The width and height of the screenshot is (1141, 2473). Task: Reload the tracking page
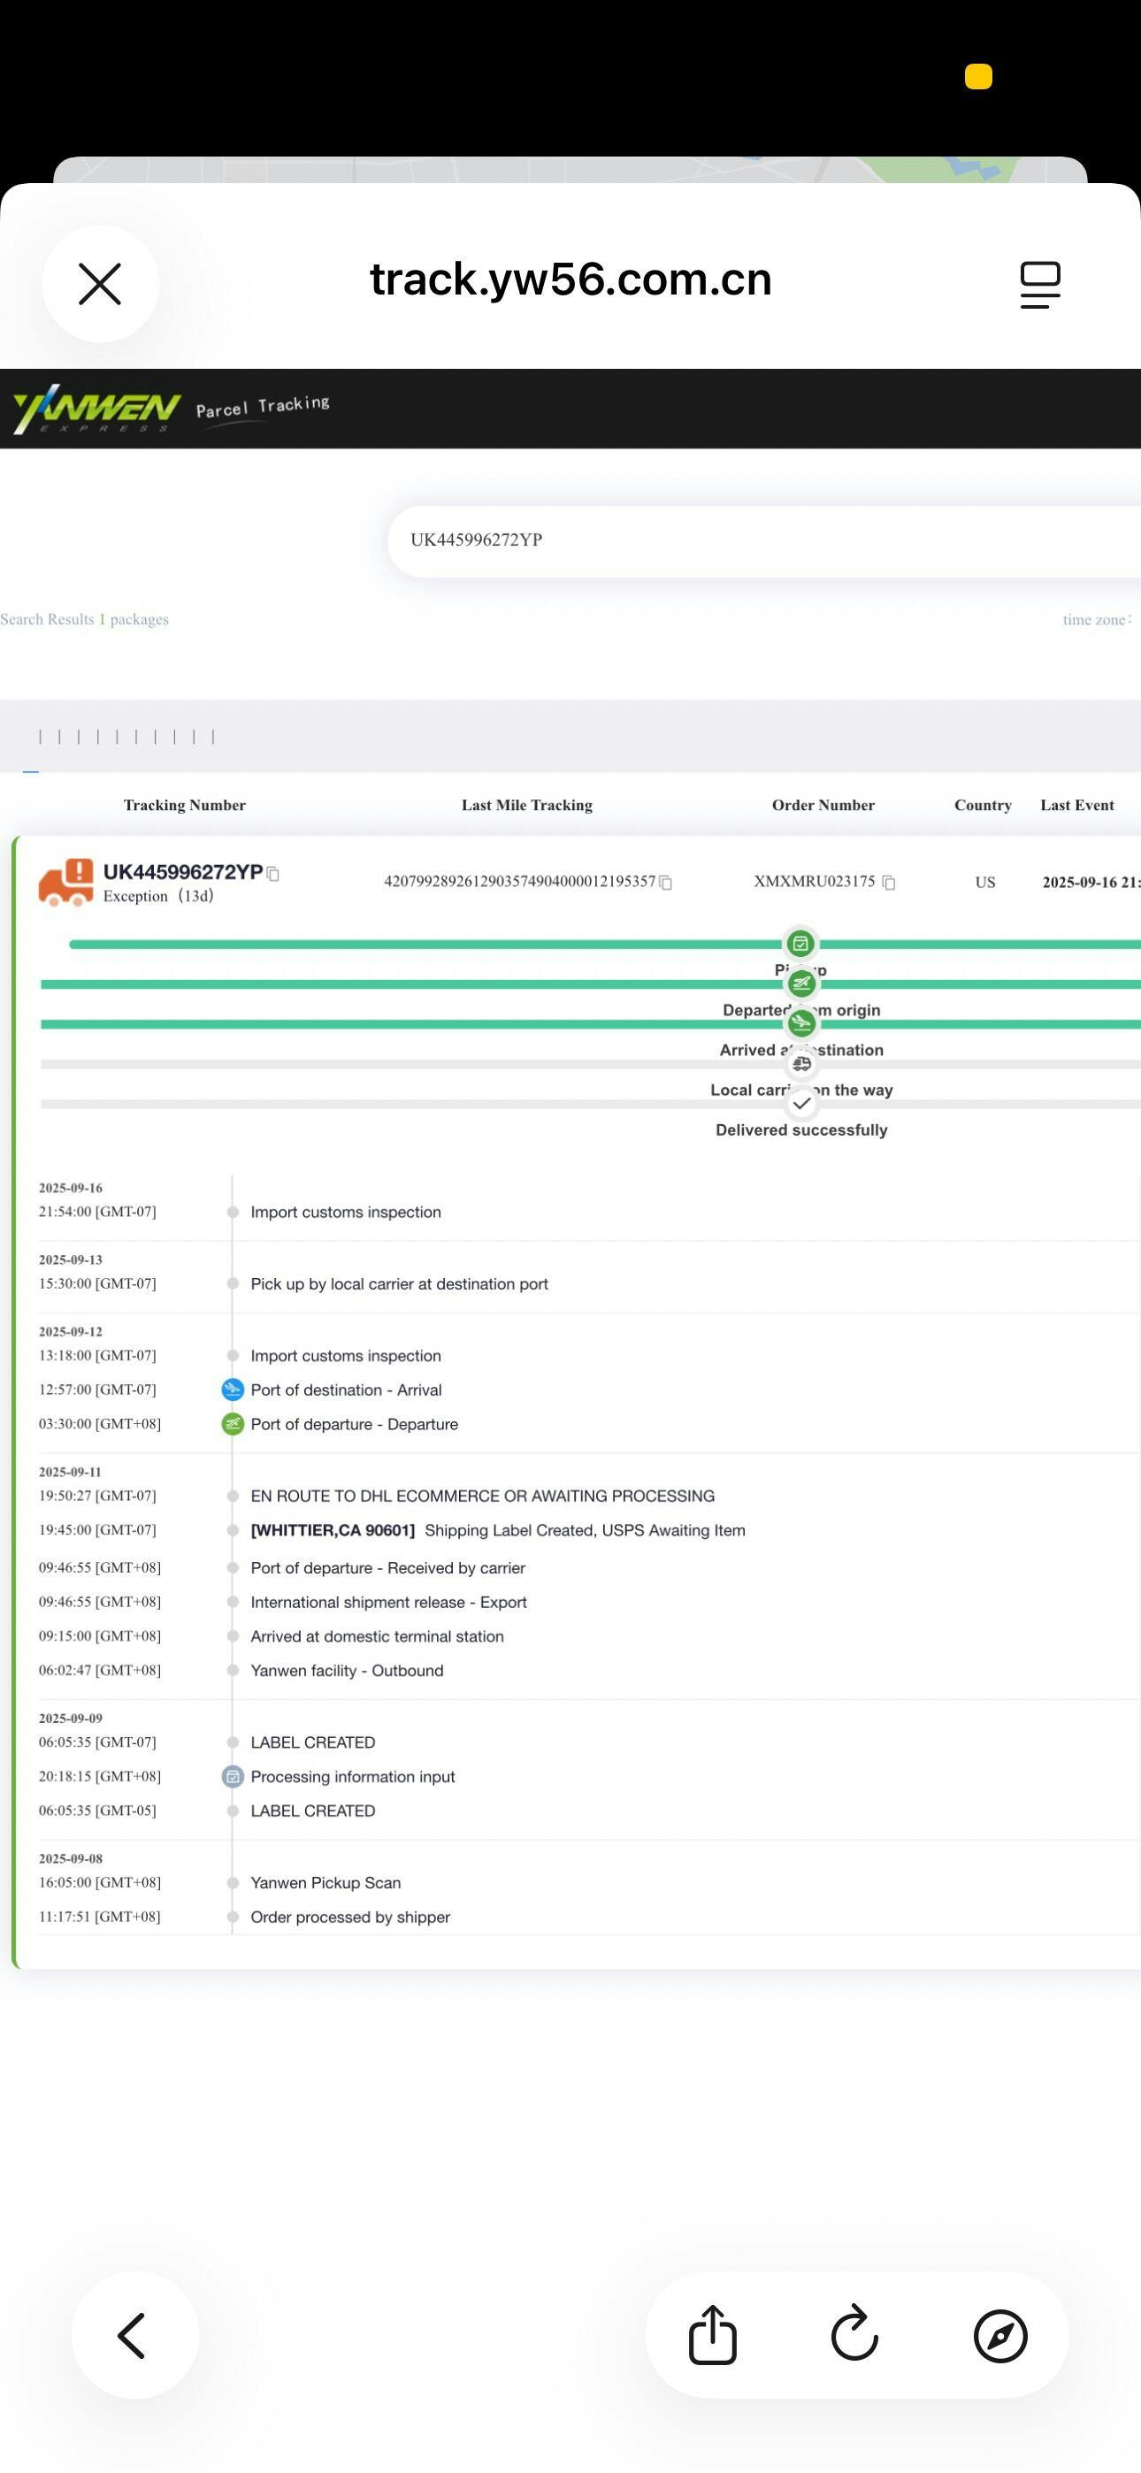(854, 2335)
